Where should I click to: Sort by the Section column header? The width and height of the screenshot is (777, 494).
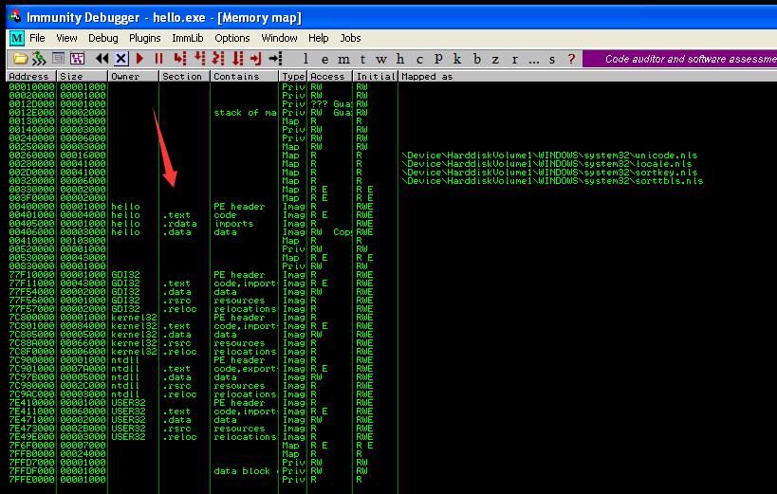[185, 76]
